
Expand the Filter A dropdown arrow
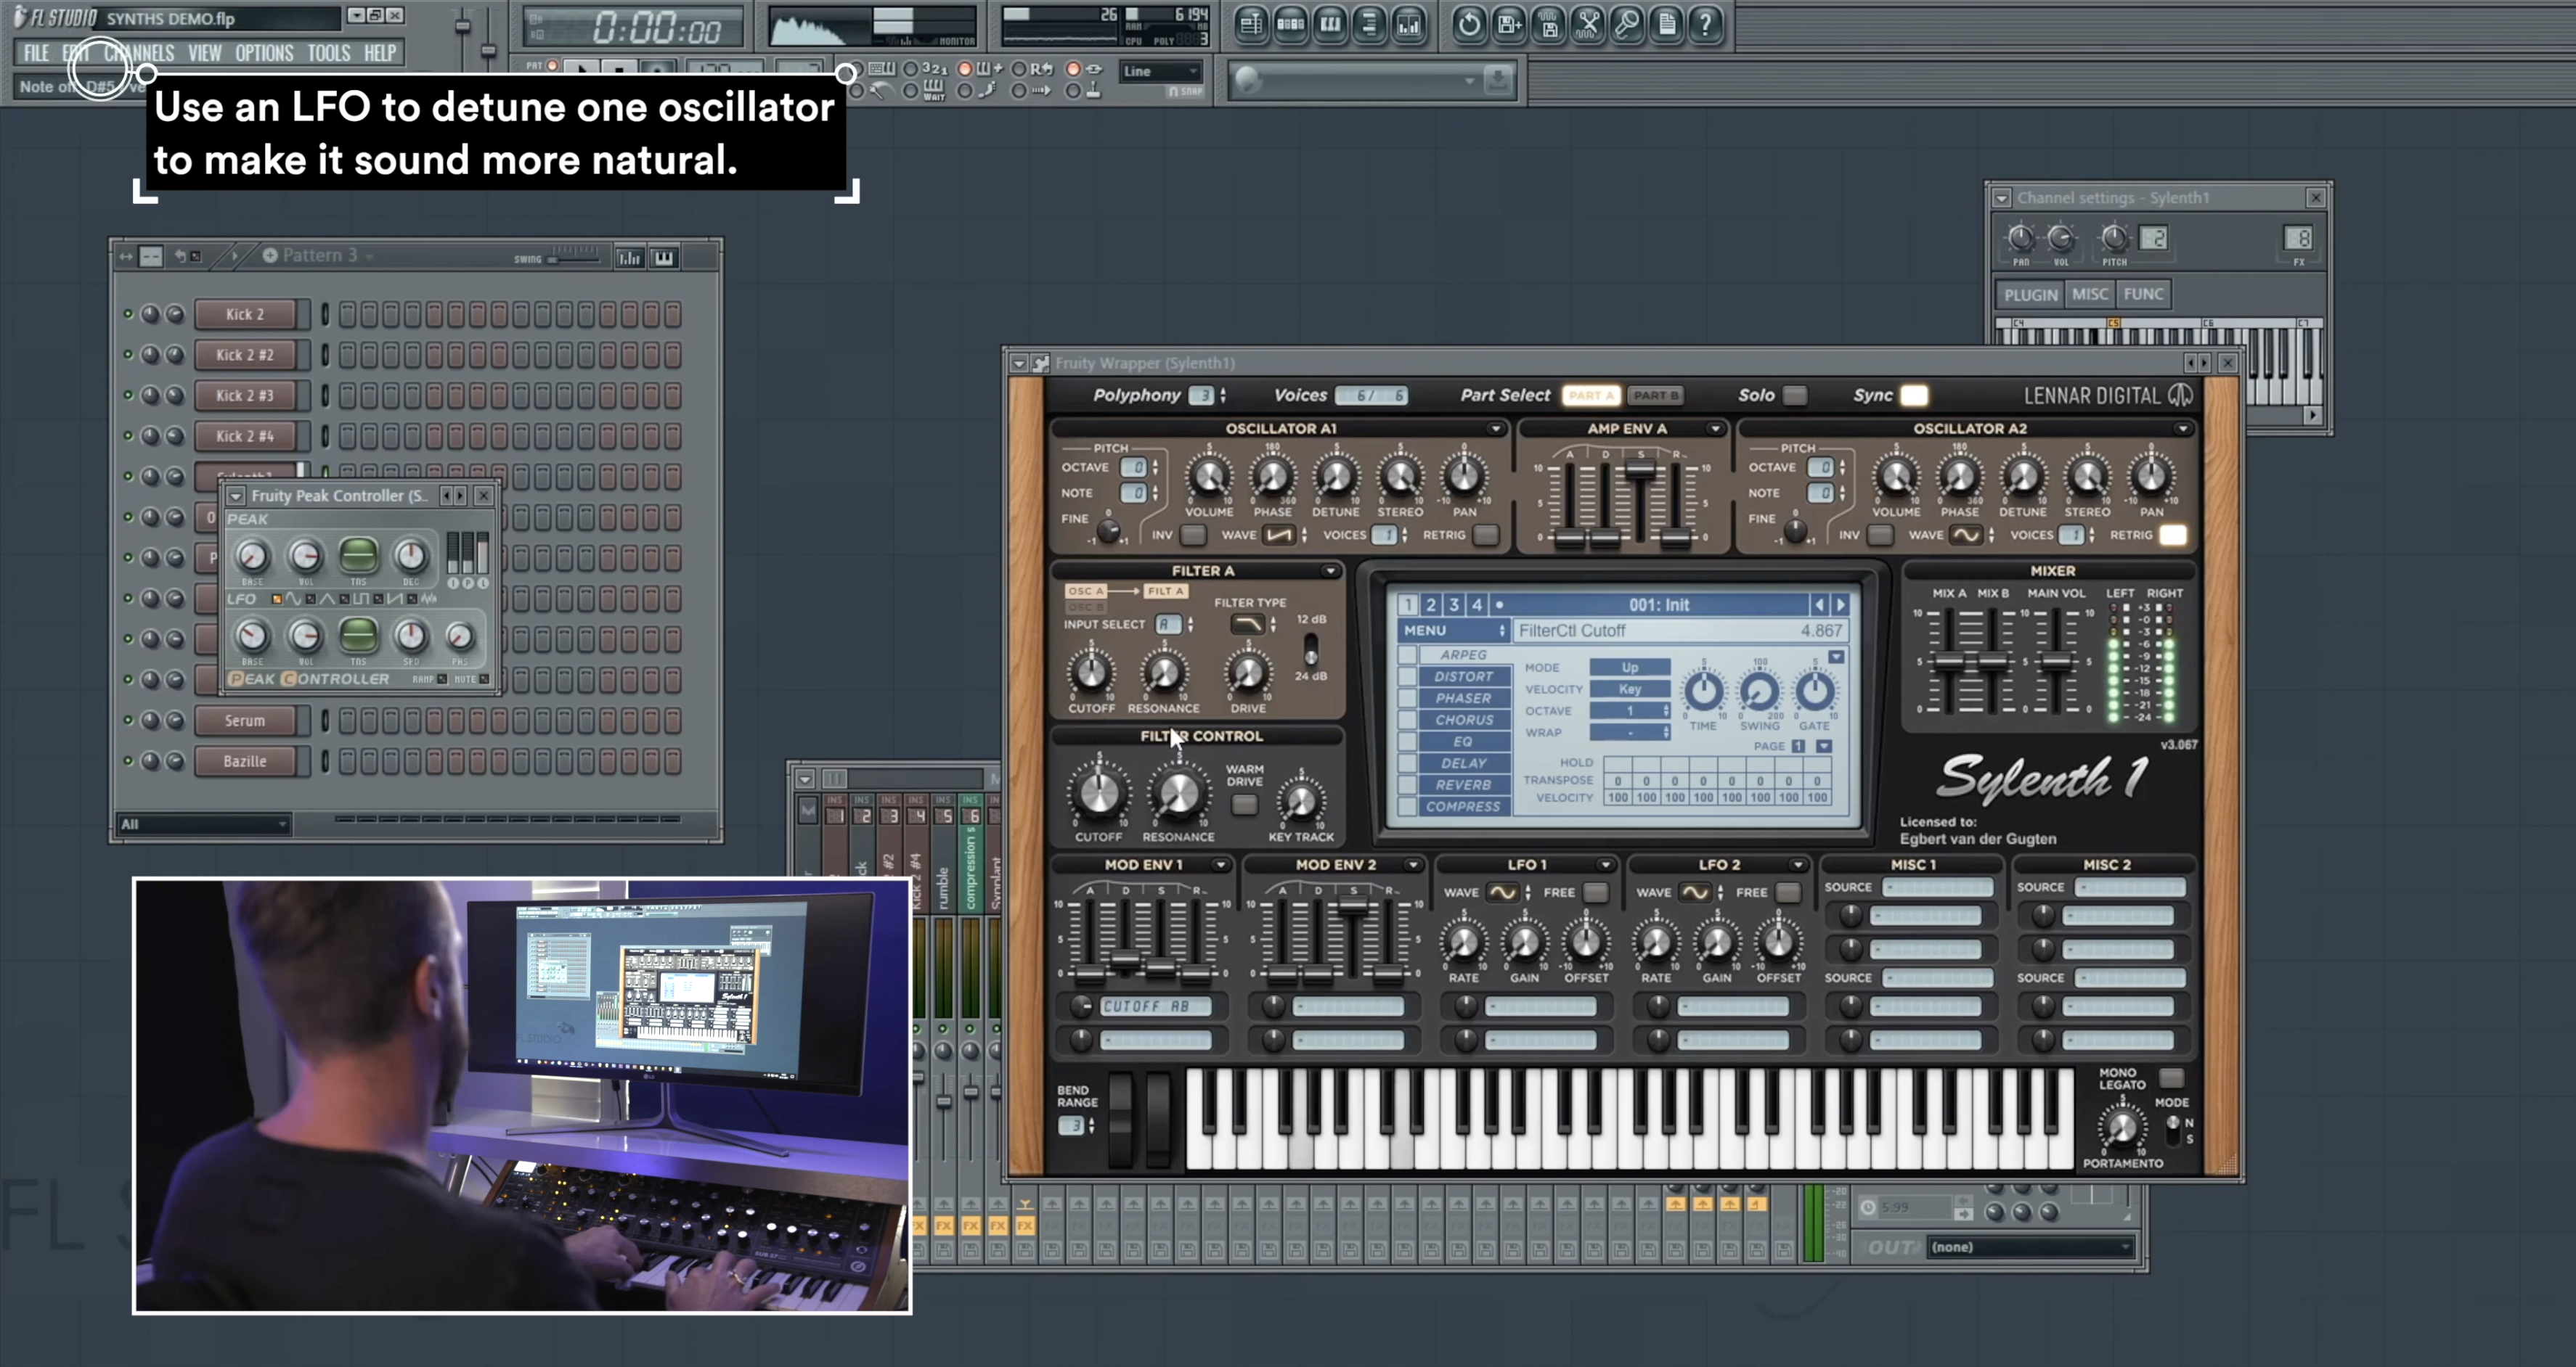tap(1330, 572)
